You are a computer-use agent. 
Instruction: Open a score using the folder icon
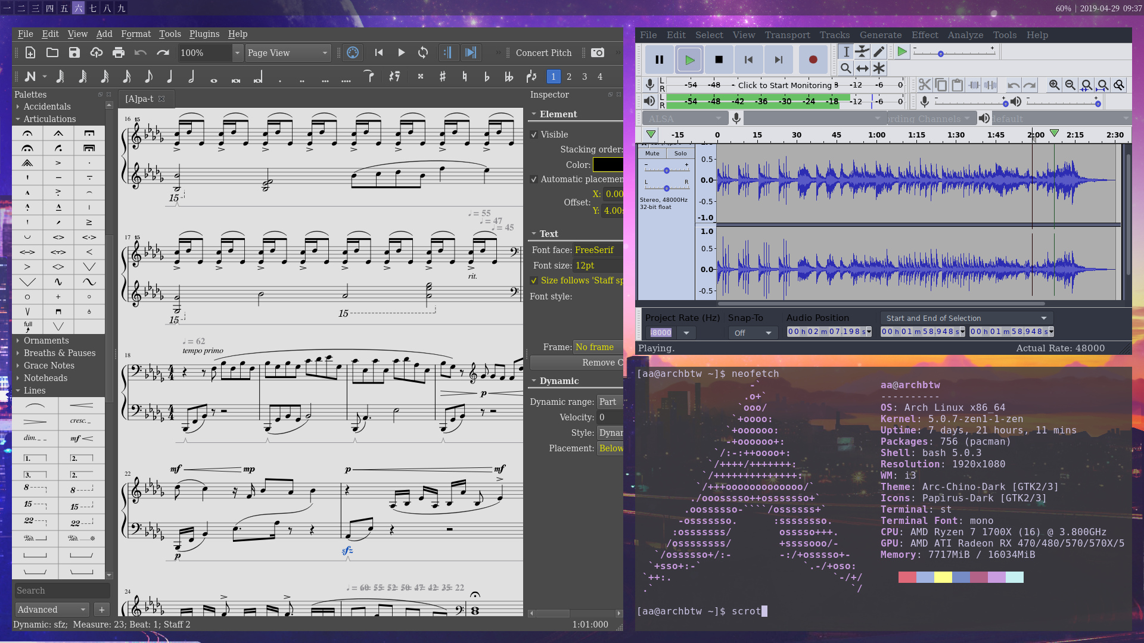(52, 52)
